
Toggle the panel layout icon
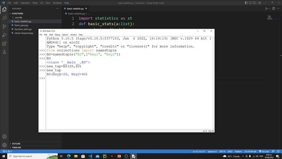coord(250,3)
